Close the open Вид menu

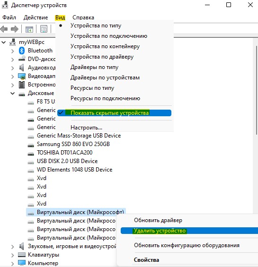[x=60, y=17]
